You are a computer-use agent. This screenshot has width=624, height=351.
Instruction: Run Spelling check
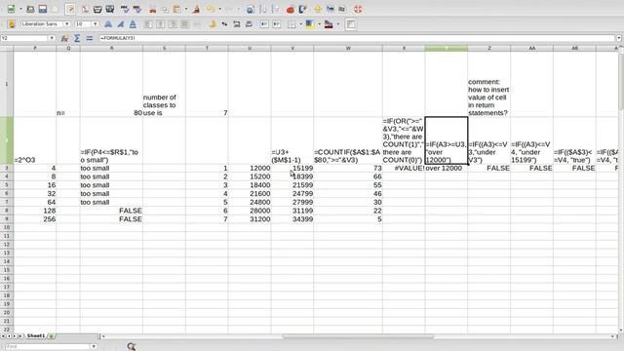125,9
